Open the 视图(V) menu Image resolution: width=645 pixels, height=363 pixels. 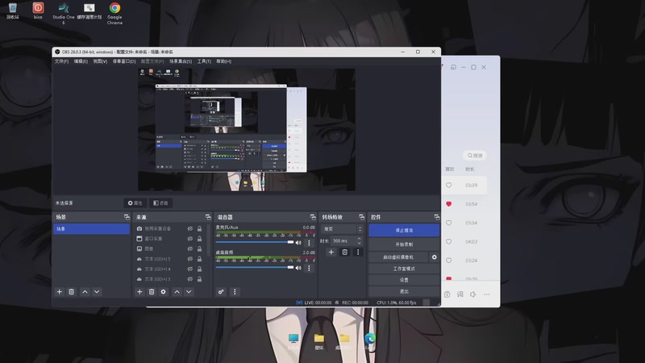point(100,61)
